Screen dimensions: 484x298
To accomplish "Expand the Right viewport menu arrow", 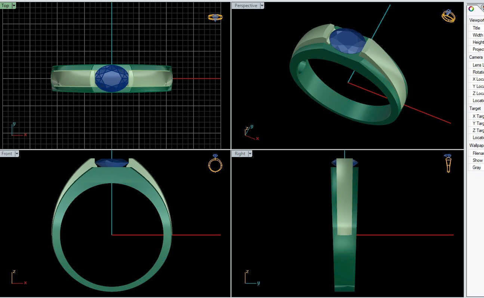I will point(250,154).
